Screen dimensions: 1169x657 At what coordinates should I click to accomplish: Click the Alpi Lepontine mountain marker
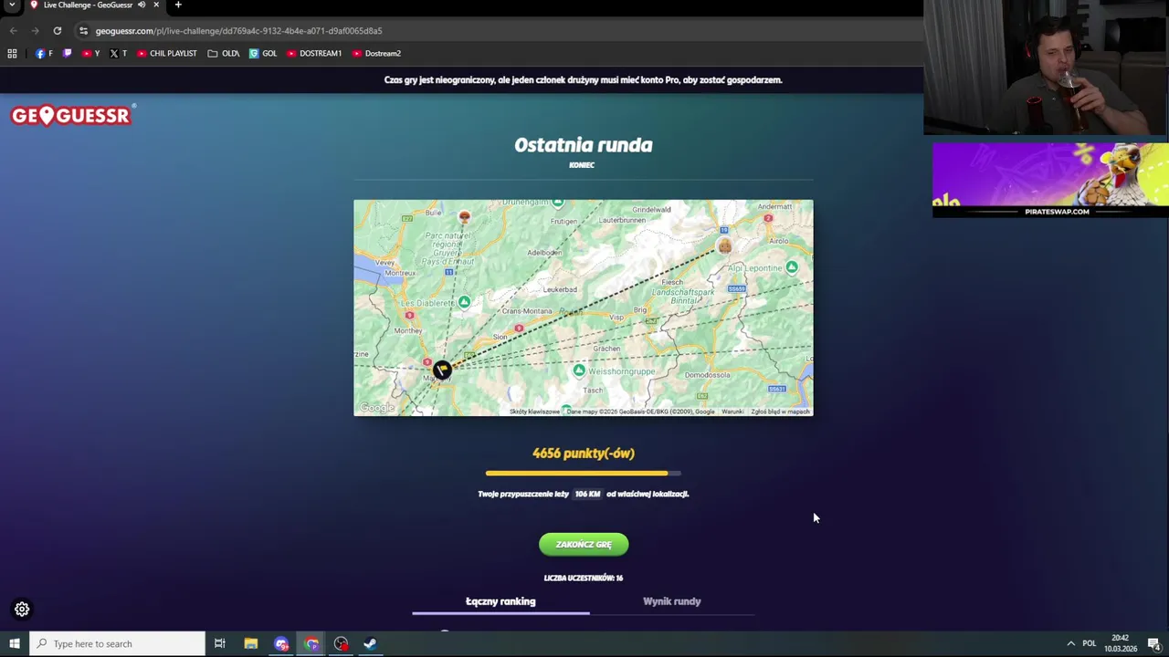[x=791, y=267]
